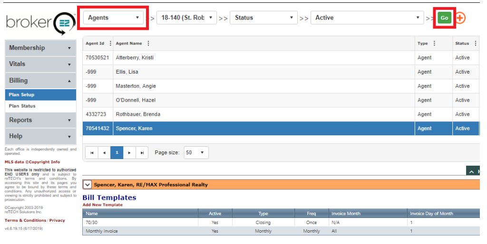Click the orange plus add icon

pos(460,18)
